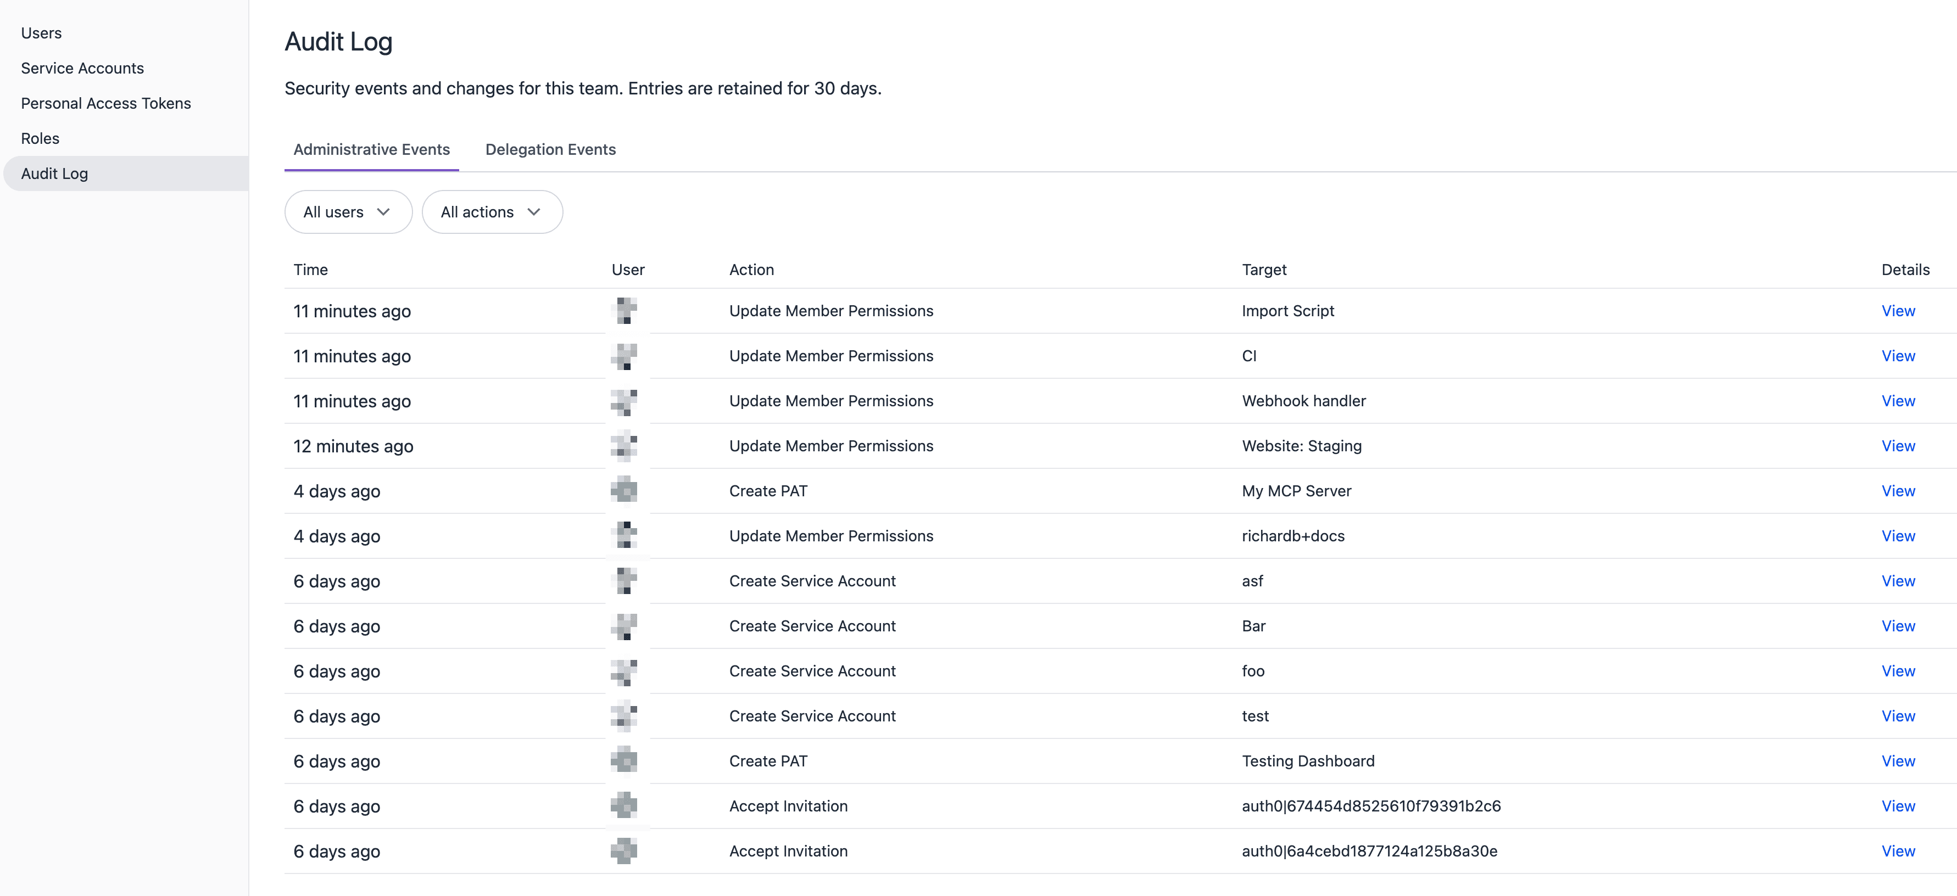Click user avatar in Bar row
This screenshot has height=896, width=1957.
(625, 626)
